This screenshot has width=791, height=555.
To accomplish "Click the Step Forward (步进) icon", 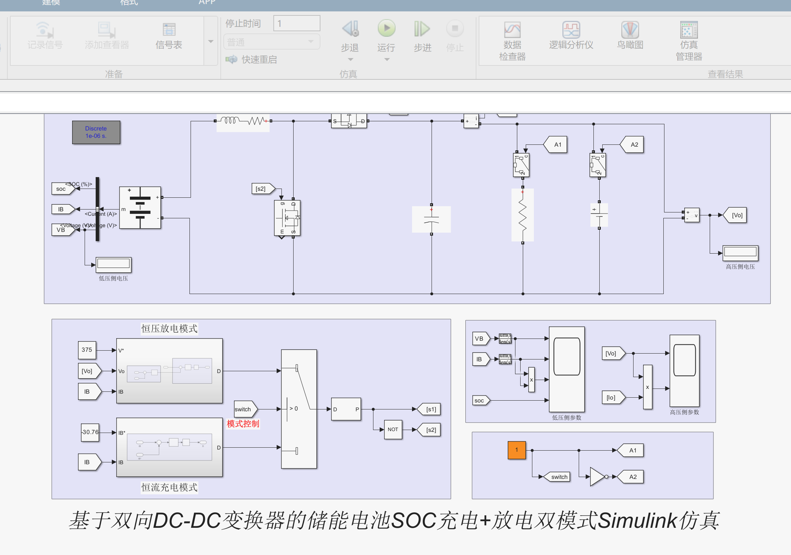I will (422, 29).
